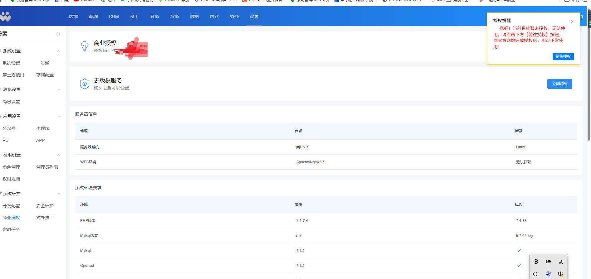Image resolution: width=591 pixels, height=279 pixels.
Task: Click the CRMEB logo in the header
Action: [6, 17]
